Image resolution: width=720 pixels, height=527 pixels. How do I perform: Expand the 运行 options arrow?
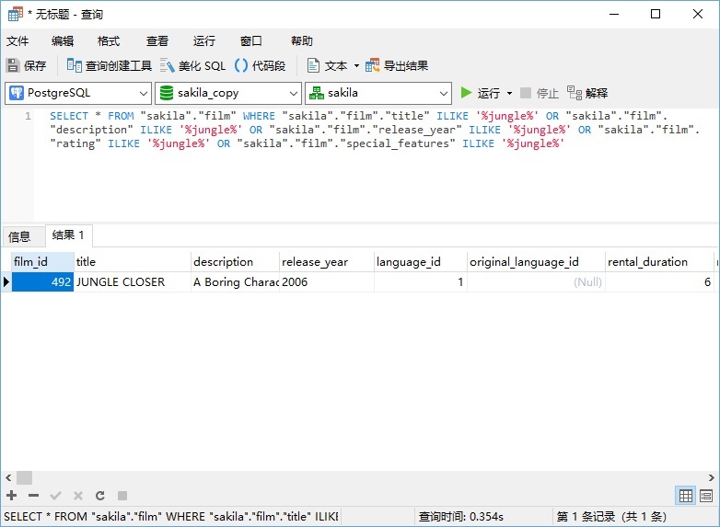coord(509,94)
